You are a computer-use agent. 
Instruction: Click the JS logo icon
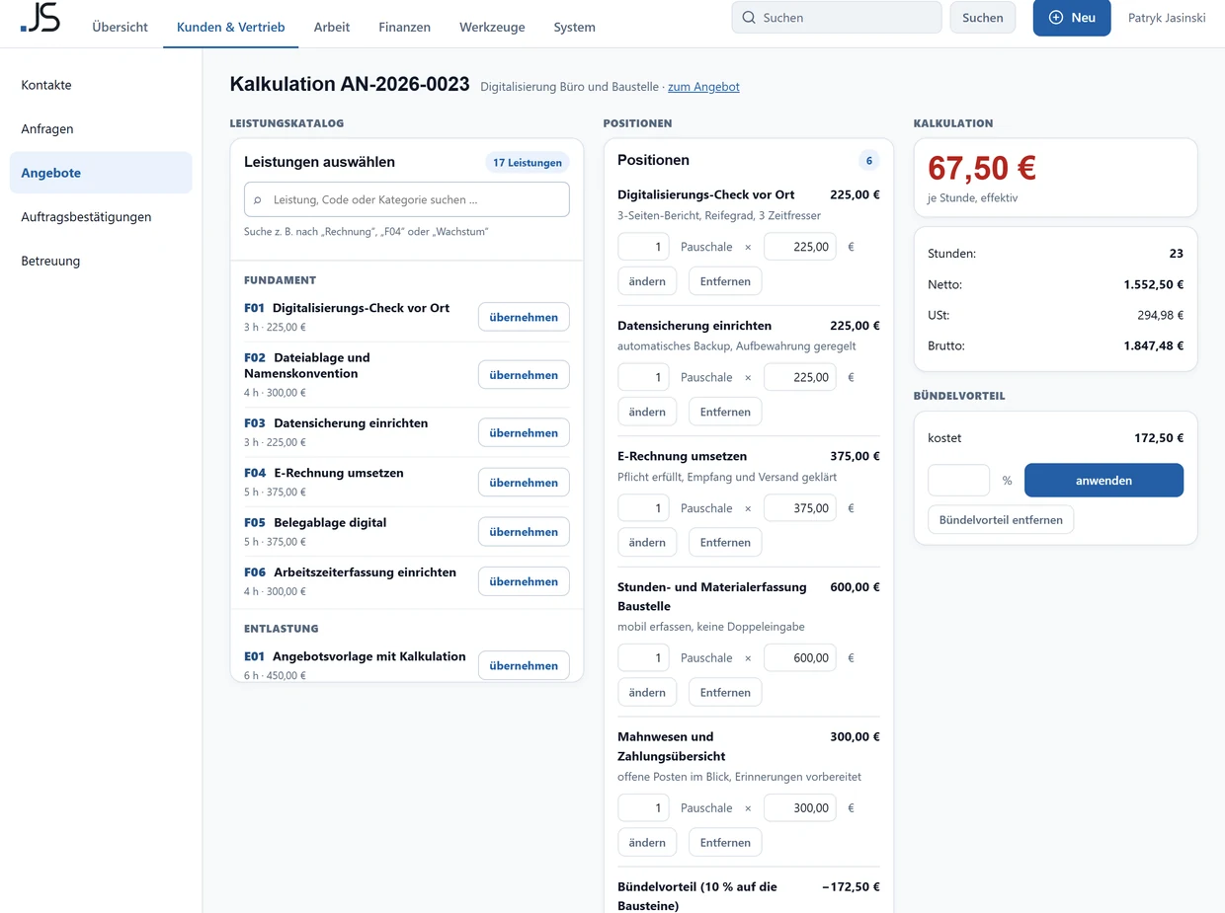pos(41,18)
